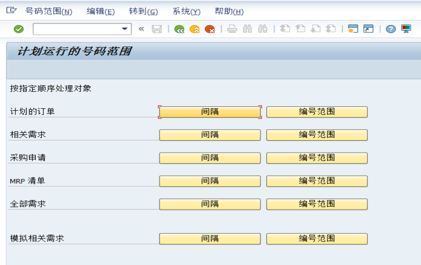The height and width of the screenshot is (265, 421).
Task: Click 间隔 button for 相关需求
Action: 210,135
